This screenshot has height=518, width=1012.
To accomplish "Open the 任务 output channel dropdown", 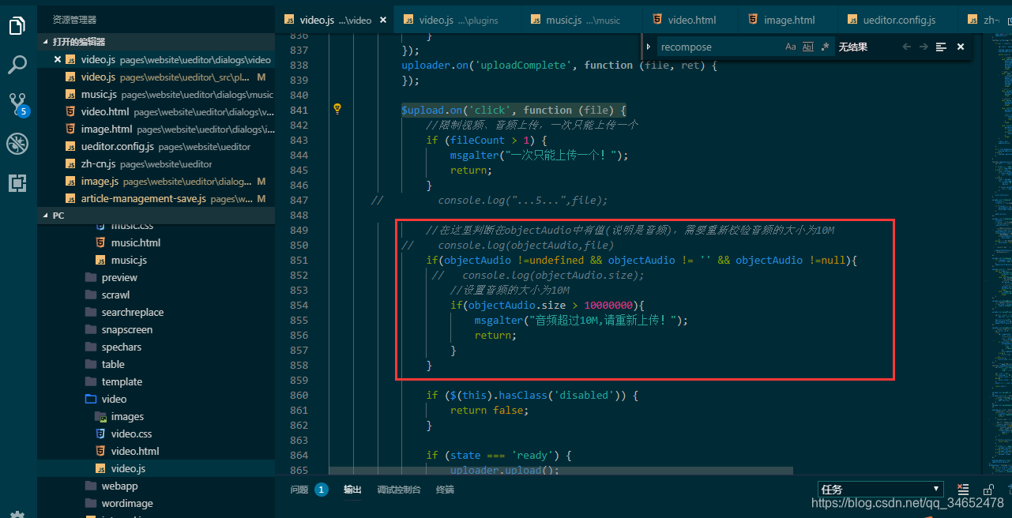I will coord(881,490).
